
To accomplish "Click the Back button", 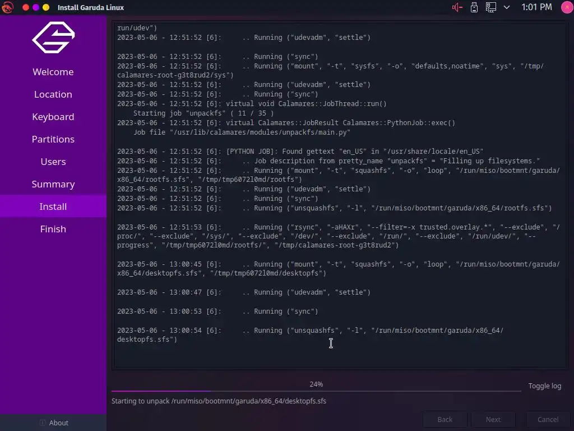I will click(x=445, y=420).
